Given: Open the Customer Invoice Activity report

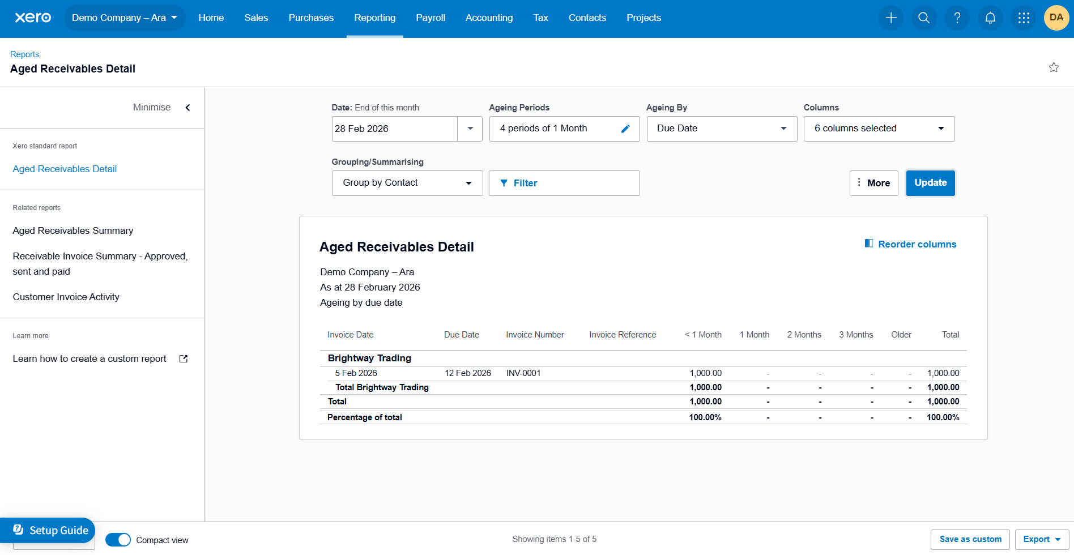Looking at the screenshot, I should pos(66,297).
